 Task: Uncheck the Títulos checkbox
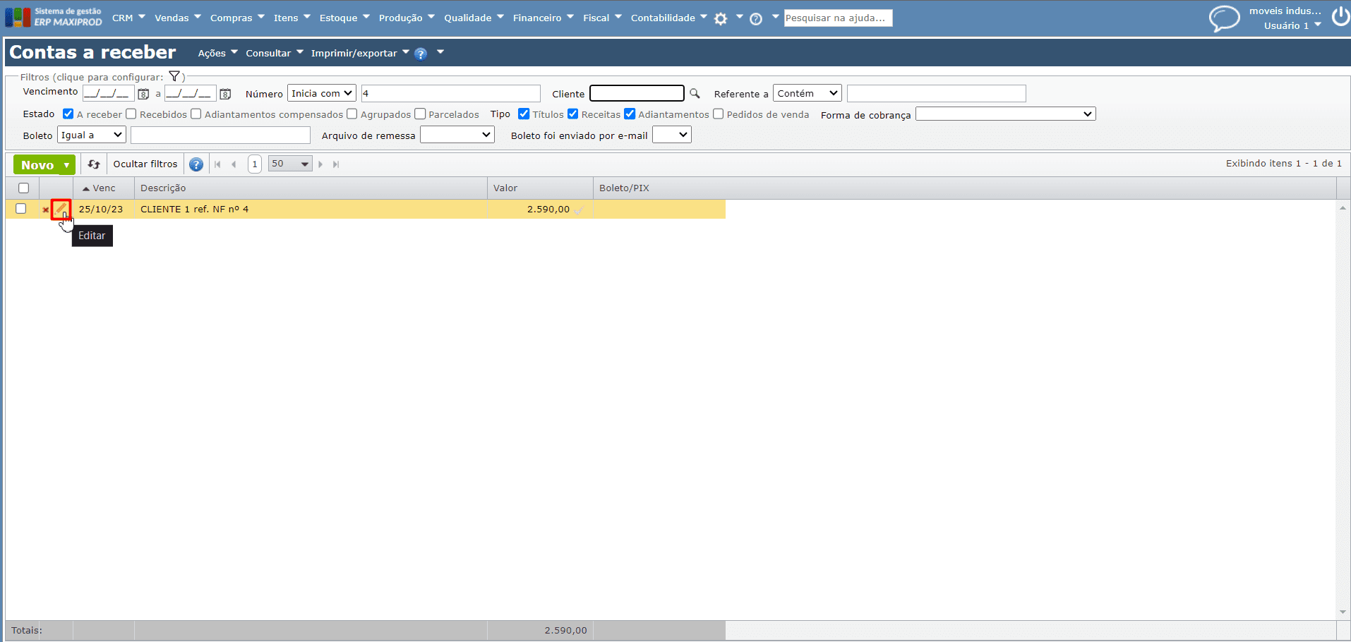click(x=524, y=114)
